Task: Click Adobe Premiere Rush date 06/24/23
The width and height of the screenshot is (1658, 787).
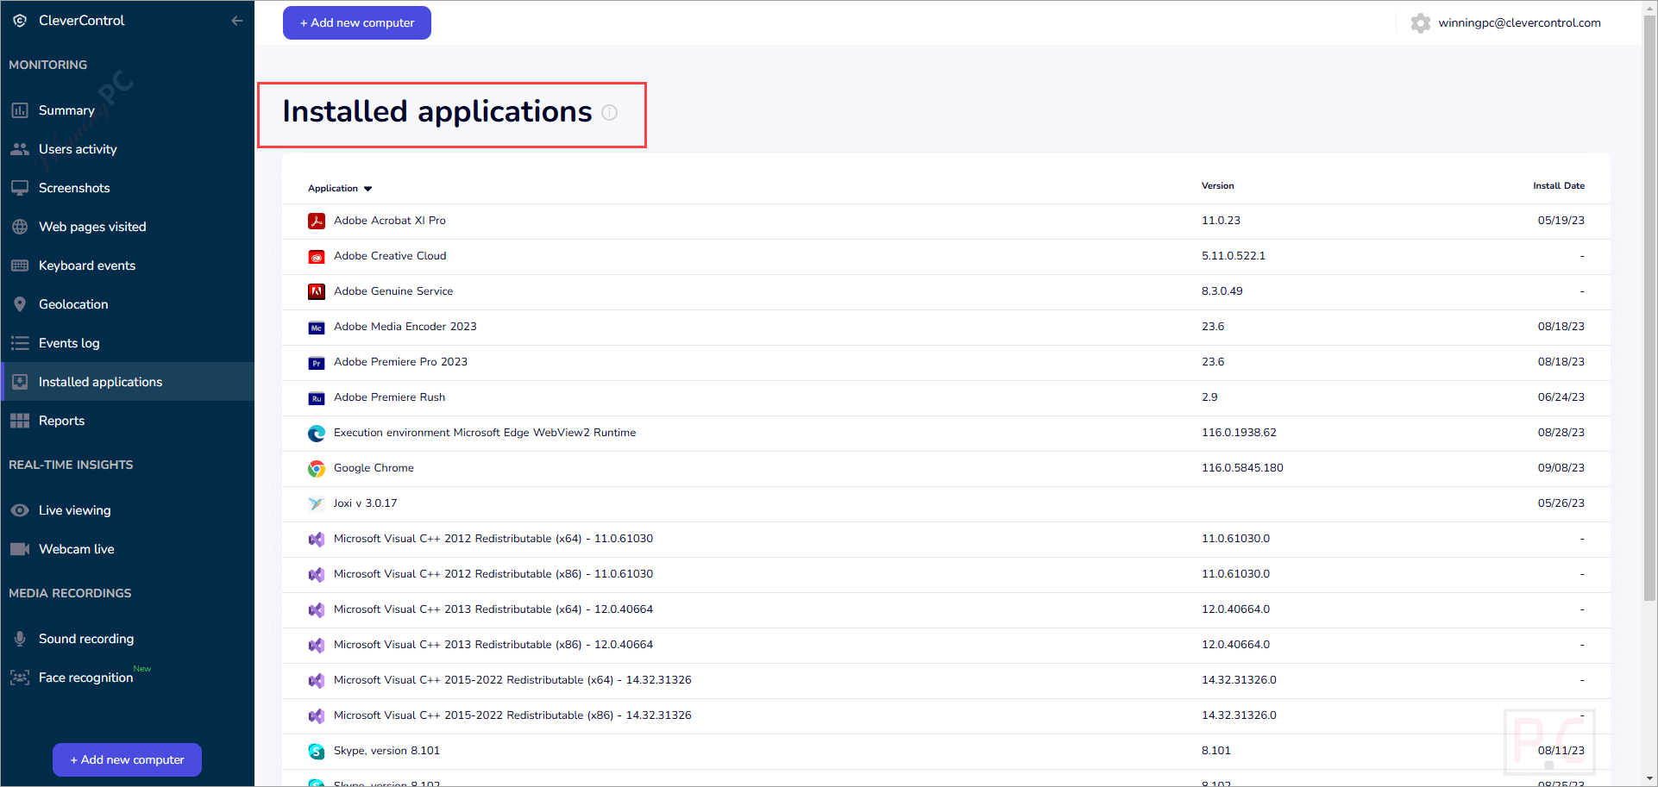Action: pyautogui.click(x=1561, y=397)
